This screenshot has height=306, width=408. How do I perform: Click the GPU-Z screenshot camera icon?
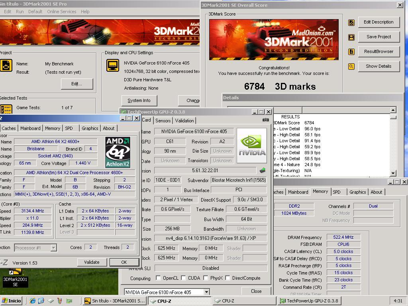click(x=266, y=120)
